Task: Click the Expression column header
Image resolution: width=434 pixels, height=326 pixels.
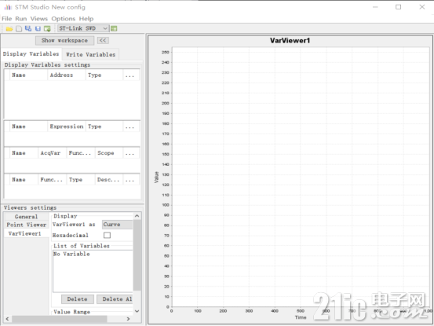Action: tap(67, 126)
